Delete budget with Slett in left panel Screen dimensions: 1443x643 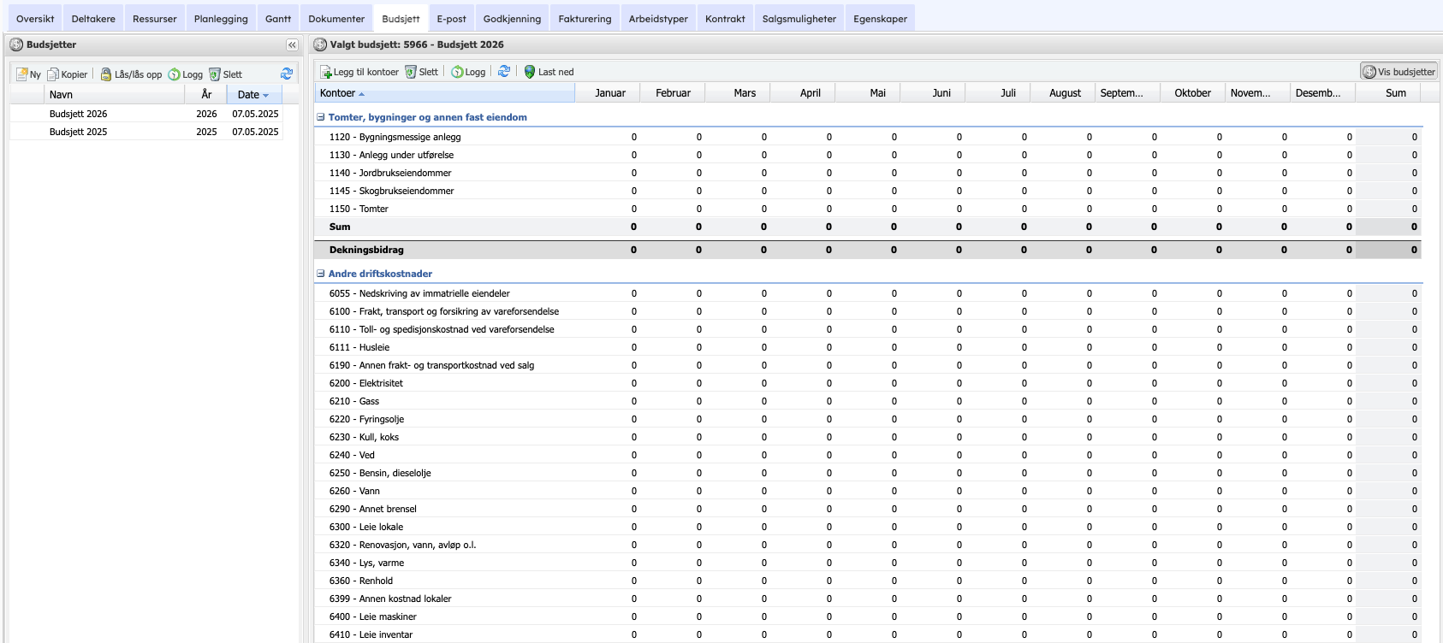[226, 74]
